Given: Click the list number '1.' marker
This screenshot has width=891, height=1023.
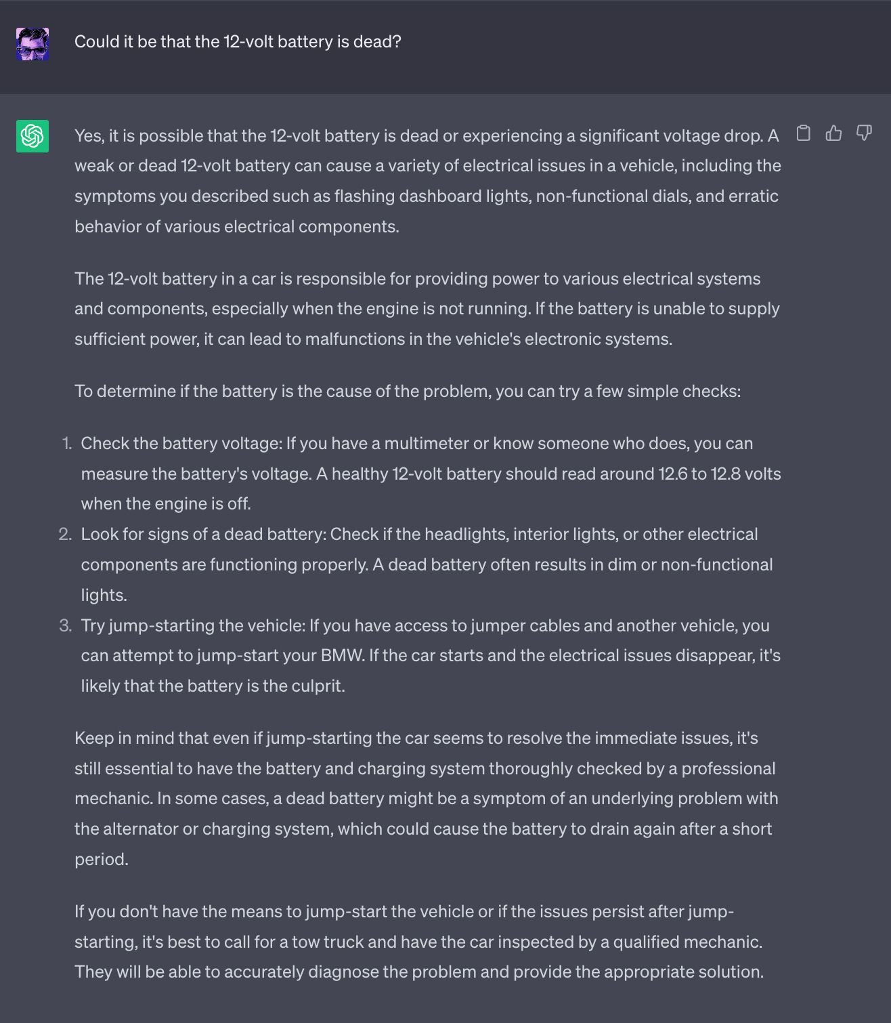Looking at the screenshot, I should 66,444.
